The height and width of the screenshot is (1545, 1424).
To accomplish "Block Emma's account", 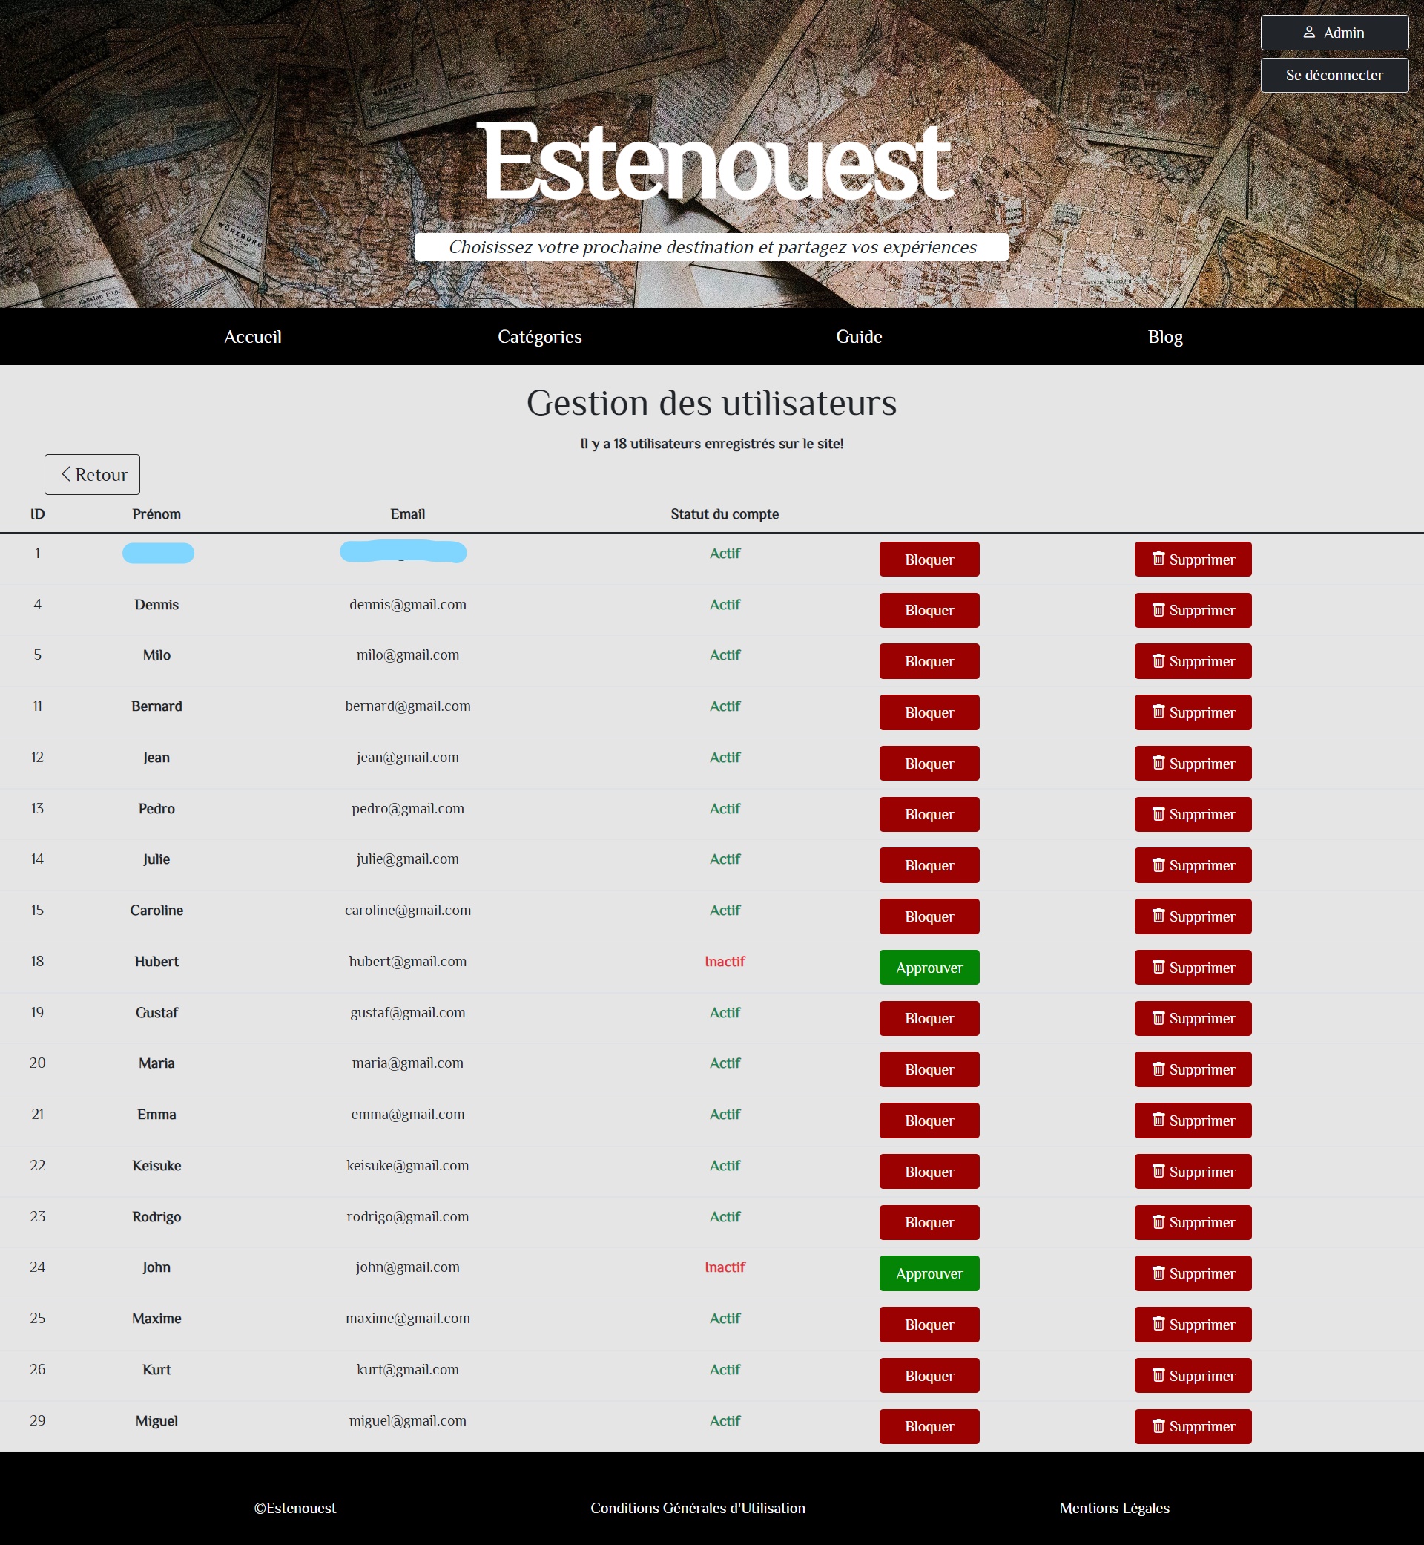I will pos(929,1121).
